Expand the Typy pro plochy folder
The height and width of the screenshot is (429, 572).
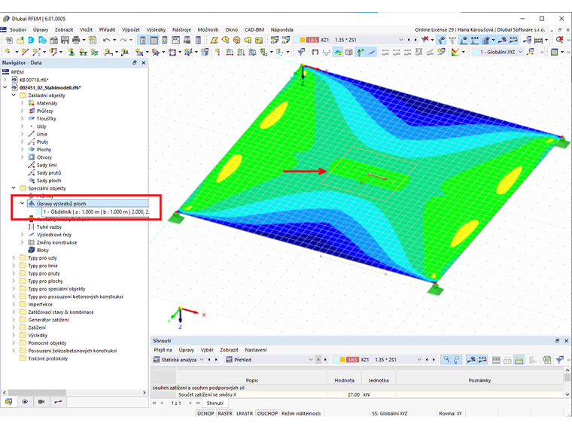click(14, 281)
